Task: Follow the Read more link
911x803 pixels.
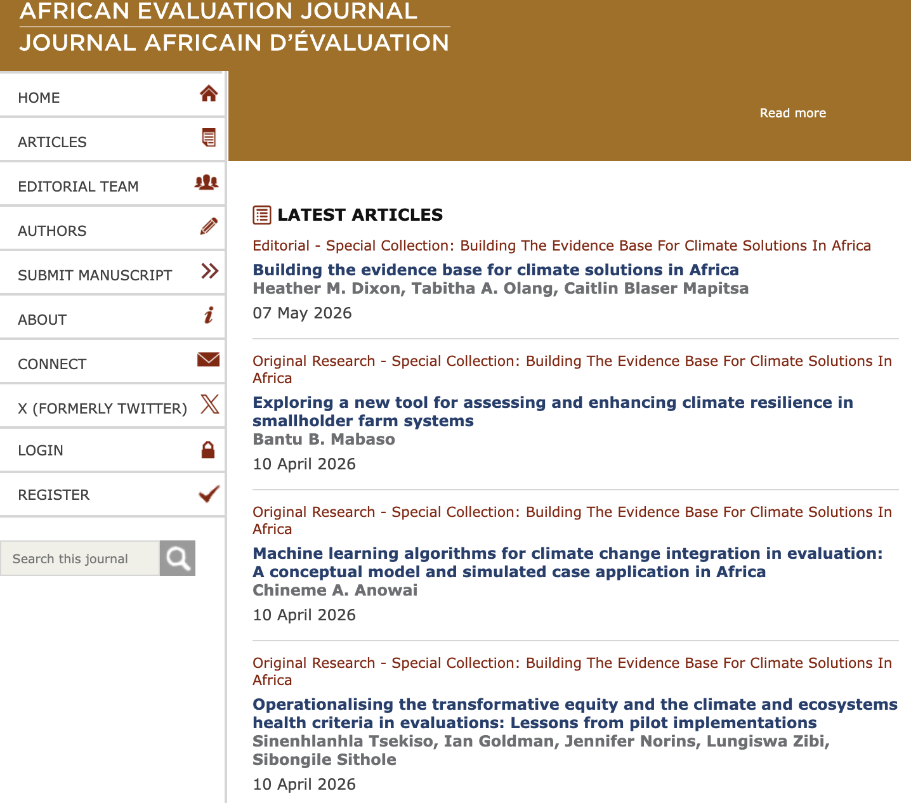Action: click(x=793, y=113)
